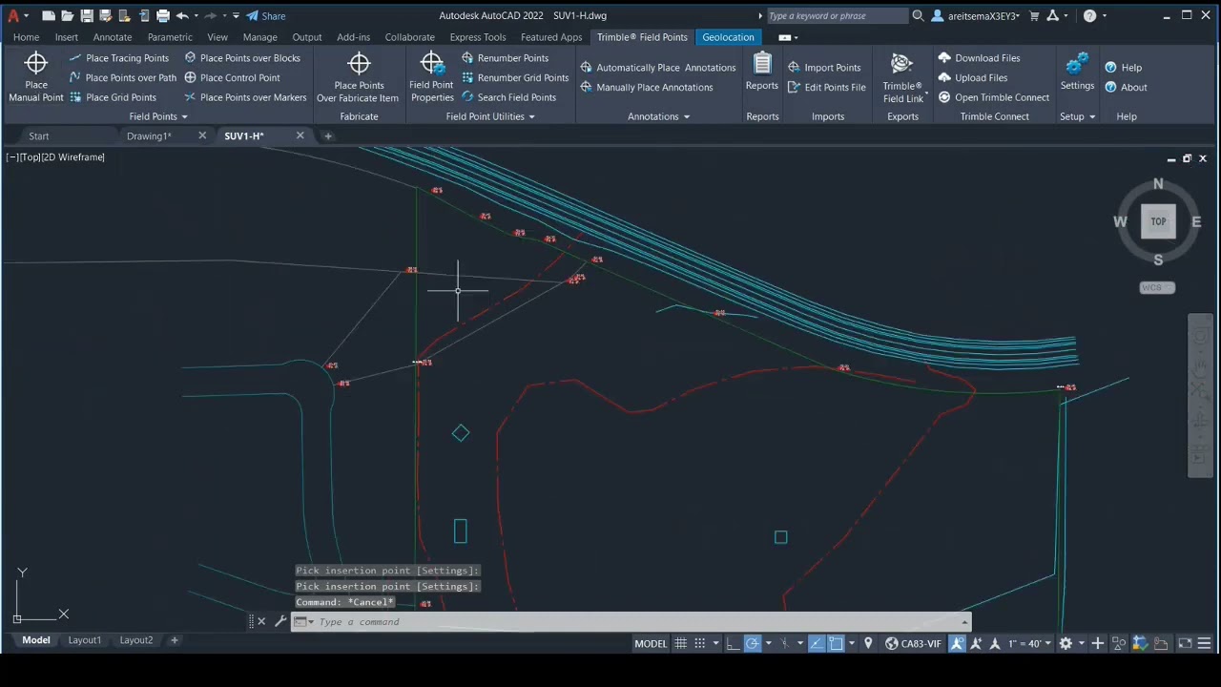Click Download Files
The width and height of the screenshot is (1221, 687).
pyautogui.click(x=979, y=58)
